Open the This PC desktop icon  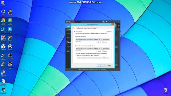pyautogui.click(x=3, y=13)
